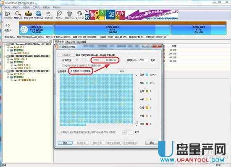Viewport: 231px width, 167px height.
Task: Collapse the extended partition node under HD2
Action: pyautogui.click(x=8, y=77)
